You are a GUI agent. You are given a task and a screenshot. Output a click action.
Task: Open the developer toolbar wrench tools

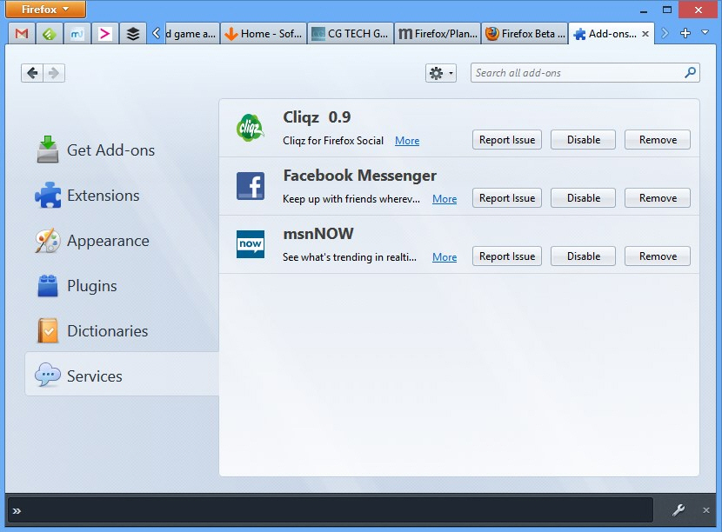click(679, 510)
